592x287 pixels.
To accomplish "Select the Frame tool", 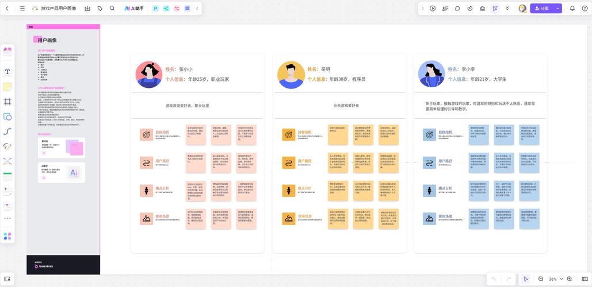I will pos(7,102).
